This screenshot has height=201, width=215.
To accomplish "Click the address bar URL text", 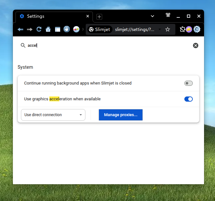I will tap(135, 29).
